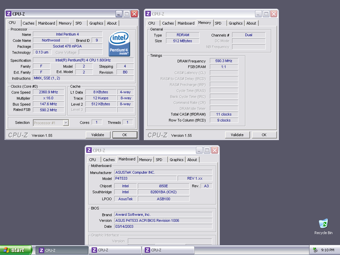Open About tab in Memory window
The height and width of the screenshot is (255, 340).
251,23
